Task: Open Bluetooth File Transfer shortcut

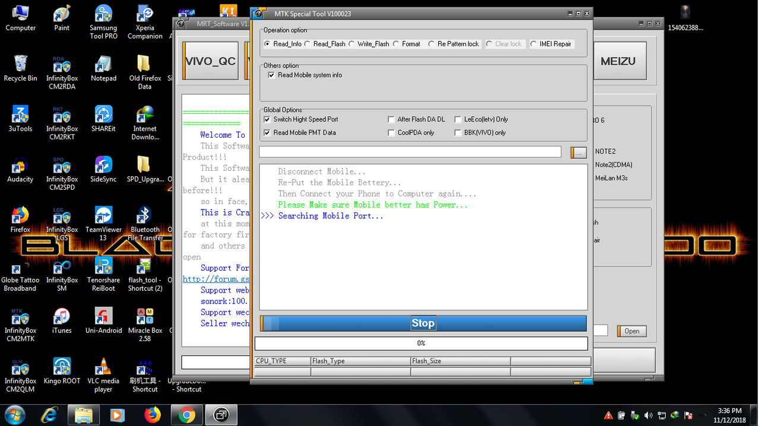Action: [x=145, y=224]
